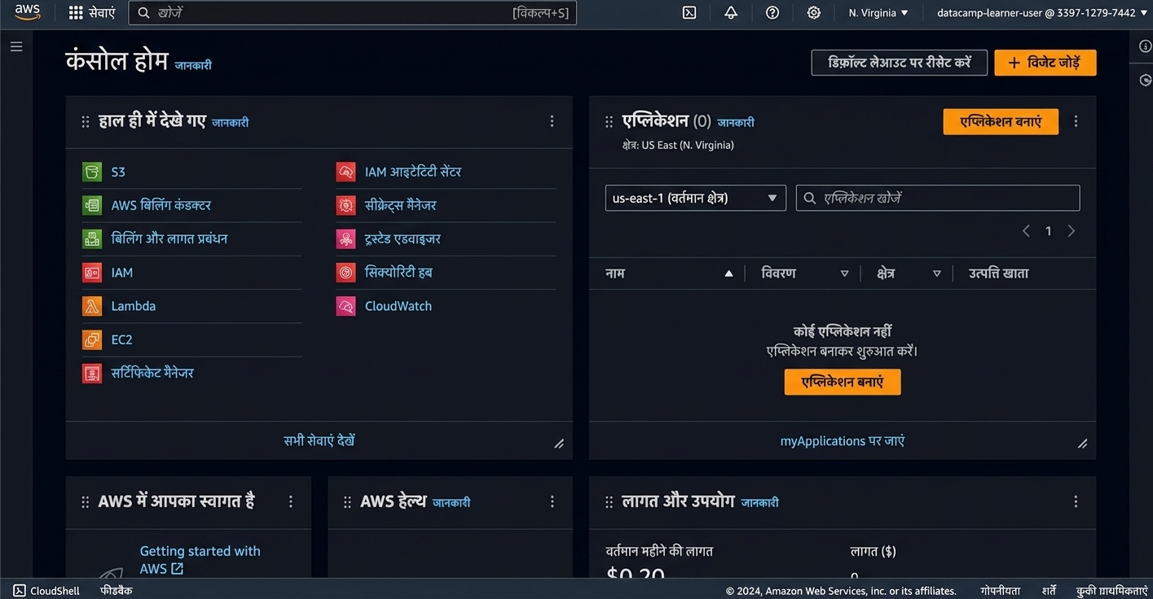Click एप्लिकेशन बनाएं under कोई एप्लिकेशन नहीं
Screen dimensions: 1153x599
pyautogui.click(x=843, y=382)
